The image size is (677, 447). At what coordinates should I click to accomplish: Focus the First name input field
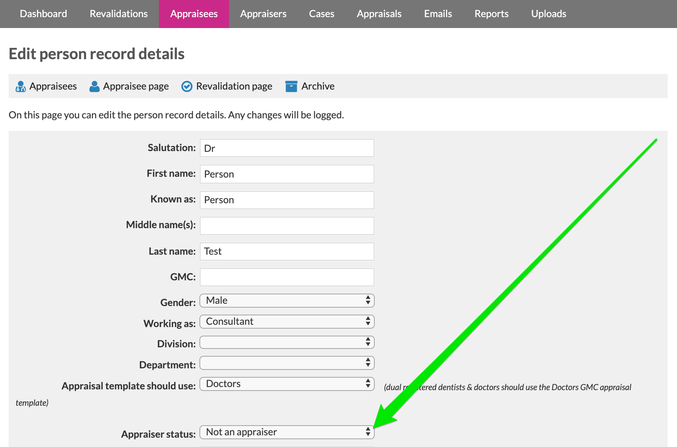click(287, 174)
